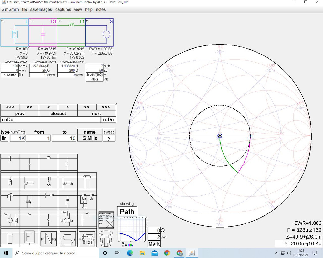Open the notes menu
323x258 pixels.
coord(101,9)
